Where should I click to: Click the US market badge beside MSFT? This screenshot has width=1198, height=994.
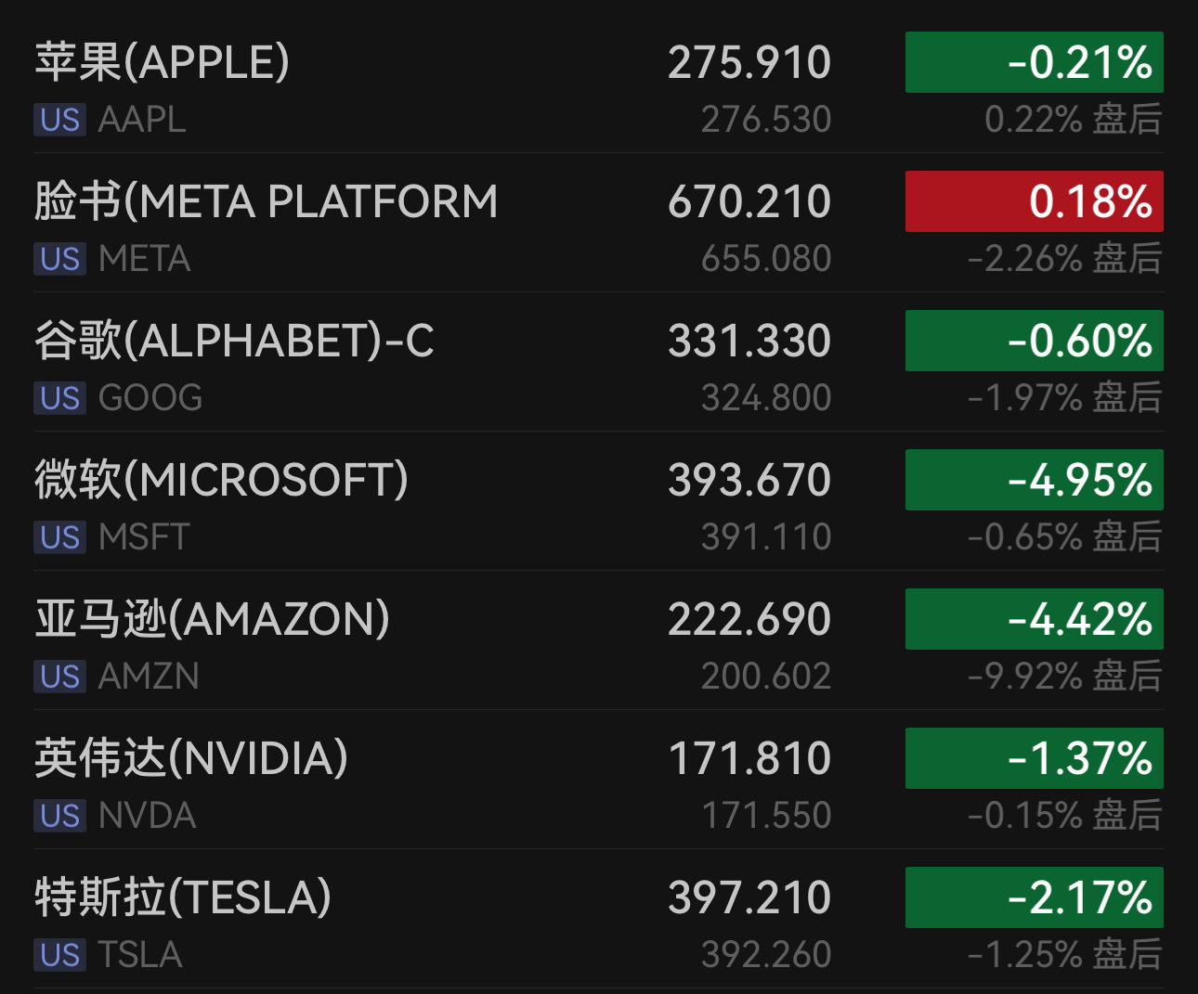click(x=60, y=537)
